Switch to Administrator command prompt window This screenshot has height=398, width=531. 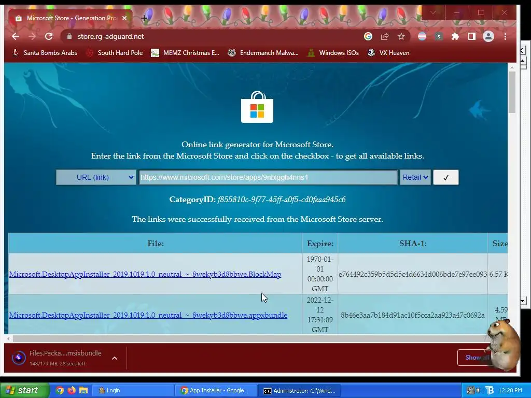pyautogui.click(x=299, y=390)
